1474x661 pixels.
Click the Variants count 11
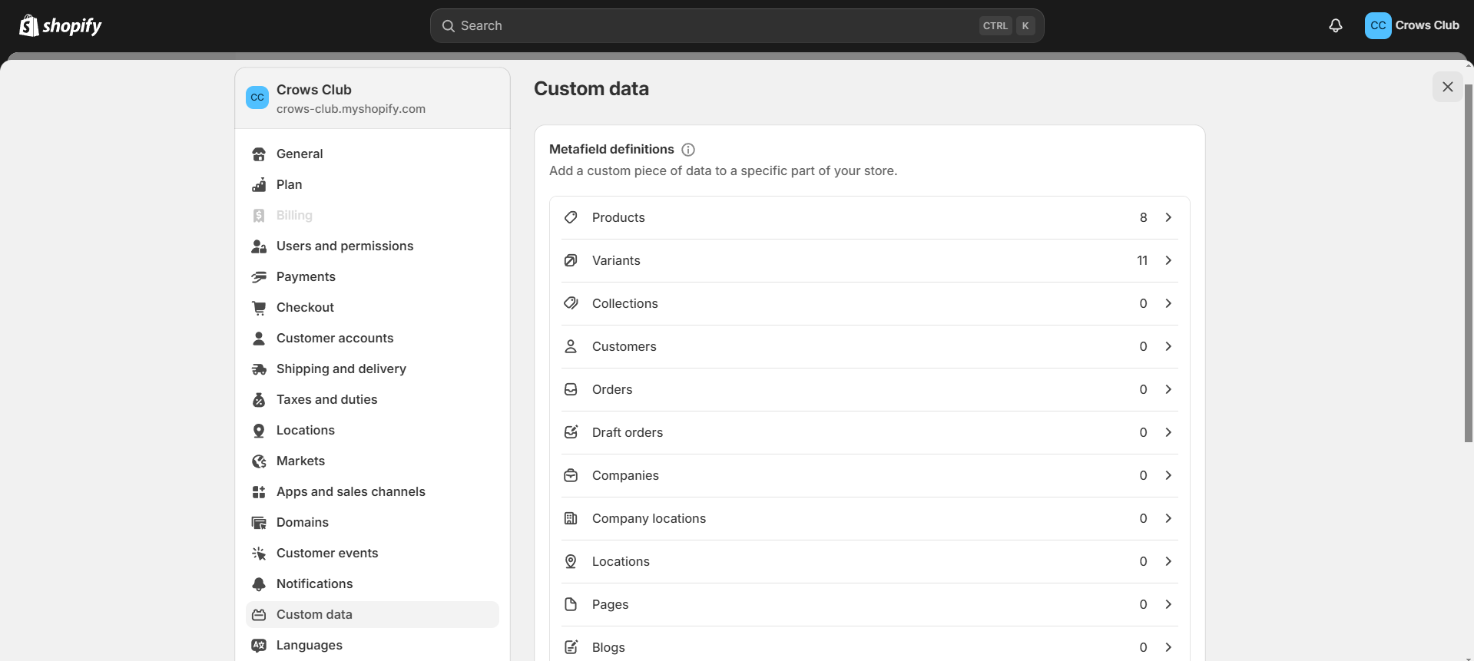(1142, 260)
